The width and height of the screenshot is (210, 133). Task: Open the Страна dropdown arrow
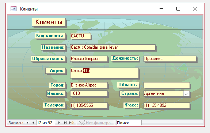point(186,93)
